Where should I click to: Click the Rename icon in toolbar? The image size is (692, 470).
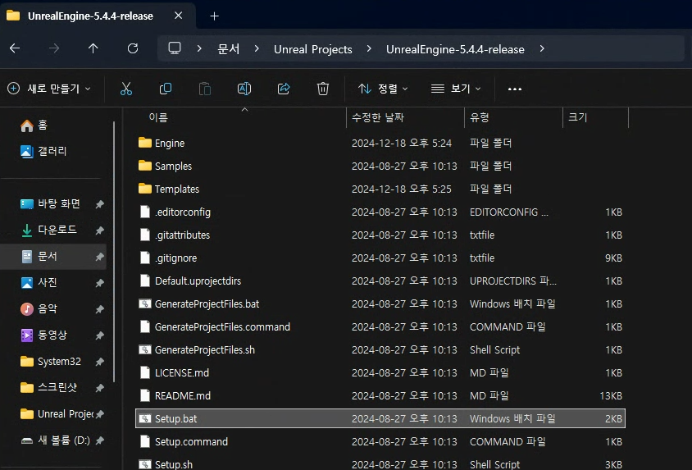click(244, 89)
